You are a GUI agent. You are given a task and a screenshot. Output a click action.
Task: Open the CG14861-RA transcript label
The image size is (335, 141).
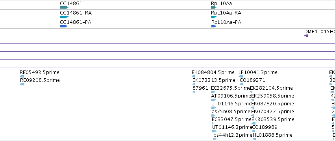tap(76, 13)
